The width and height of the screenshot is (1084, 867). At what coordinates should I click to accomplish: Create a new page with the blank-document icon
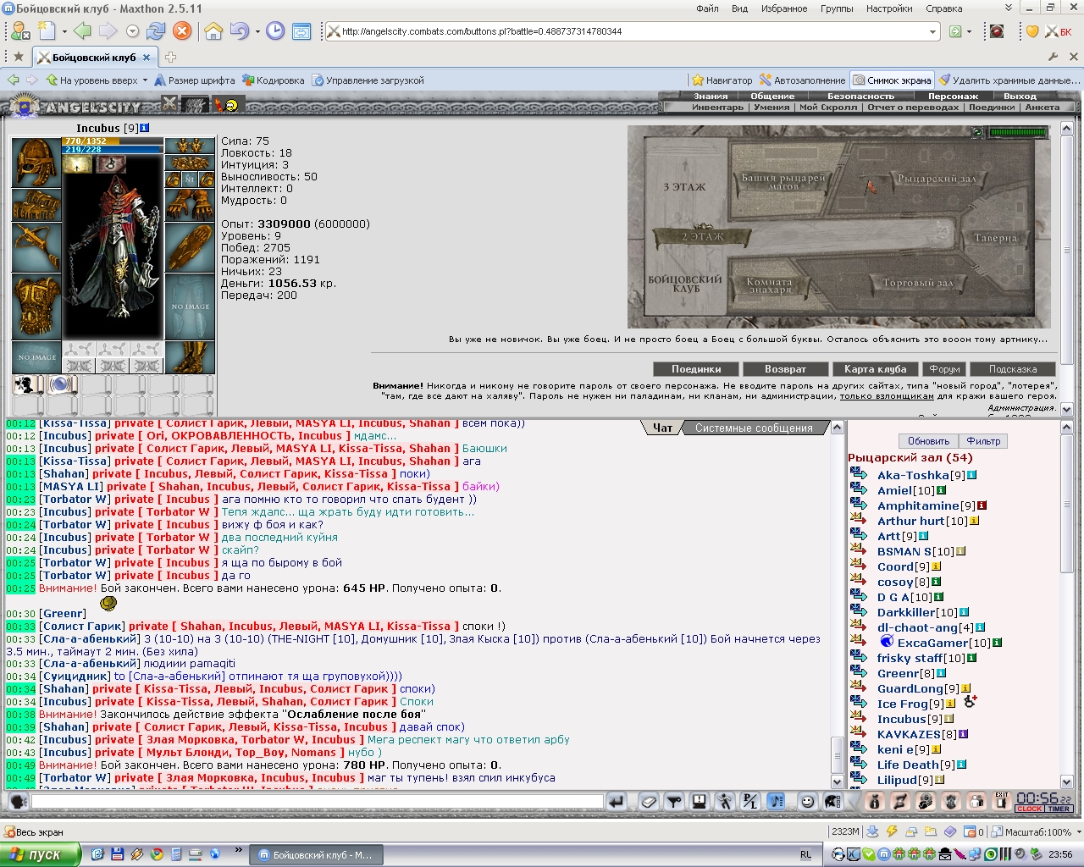point(47,31)
